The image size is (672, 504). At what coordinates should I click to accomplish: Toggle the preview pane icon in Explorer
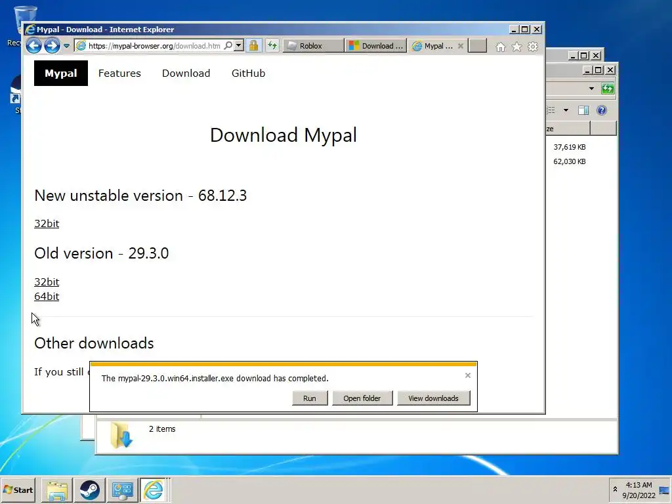pos(583,110)
